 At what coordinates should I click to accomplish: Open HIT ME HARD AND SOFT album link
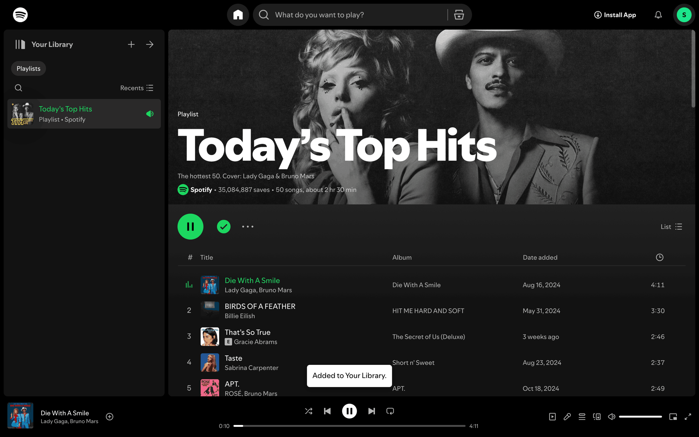(x=428, y=311)
